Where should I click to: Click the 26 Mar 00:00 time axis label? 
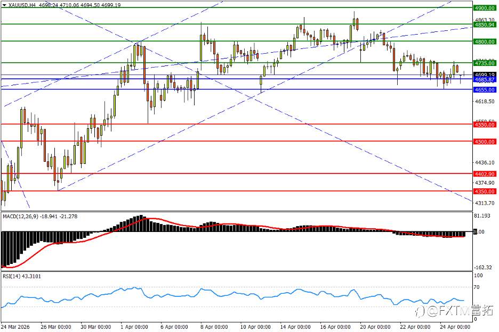(55, 327)
